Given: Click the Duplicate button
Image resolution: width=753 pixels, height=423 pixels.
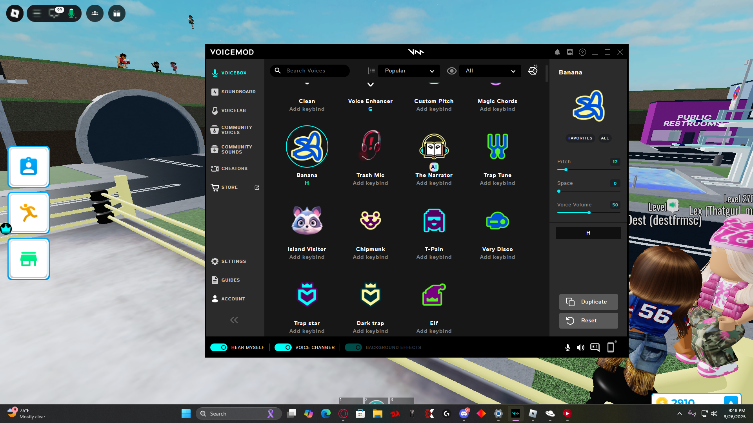Looking at the screenshot, I should [x=588, y=302].
